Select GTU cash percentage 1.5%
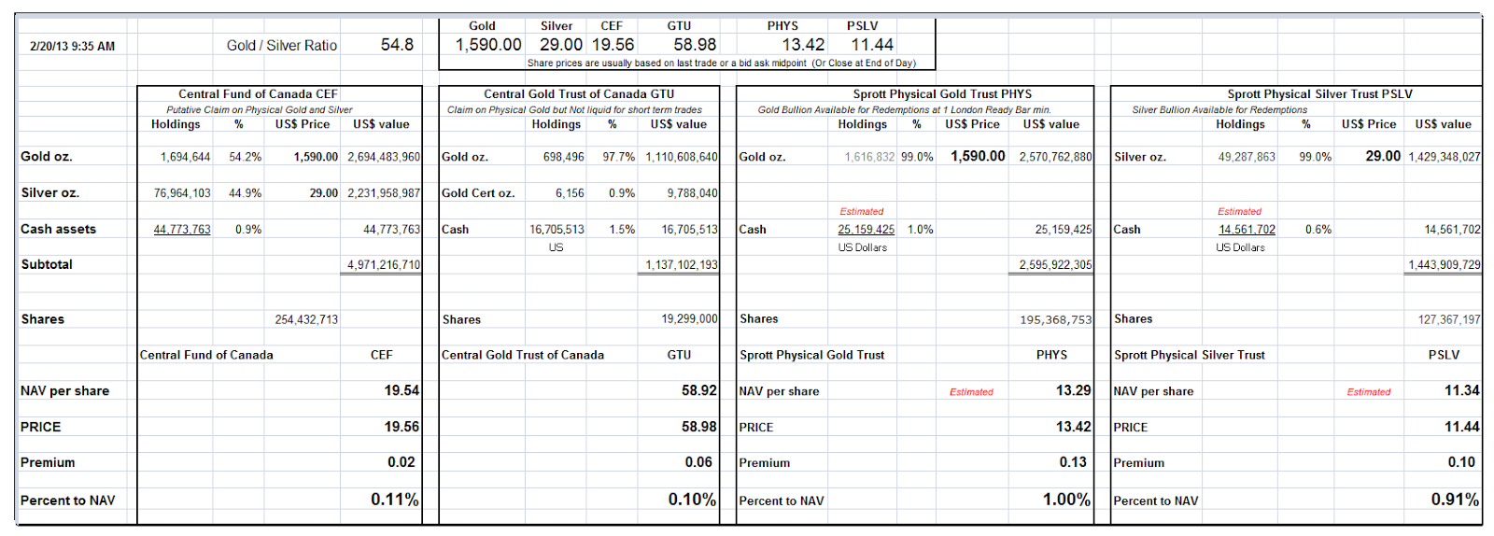The width and height of the screenshot is (1494, 536). point(622,230)
